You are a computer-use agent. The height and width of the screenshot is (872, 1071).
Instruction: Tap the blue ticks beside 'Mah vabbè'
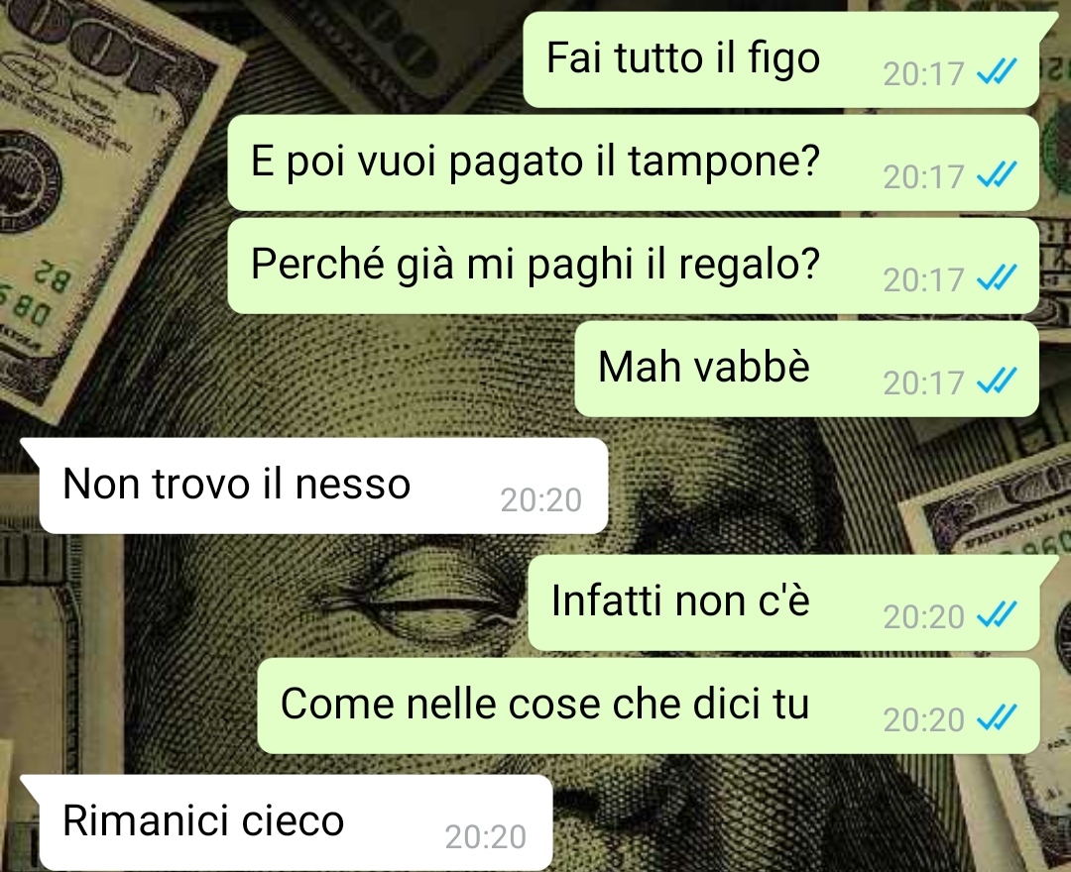(998, 381)
